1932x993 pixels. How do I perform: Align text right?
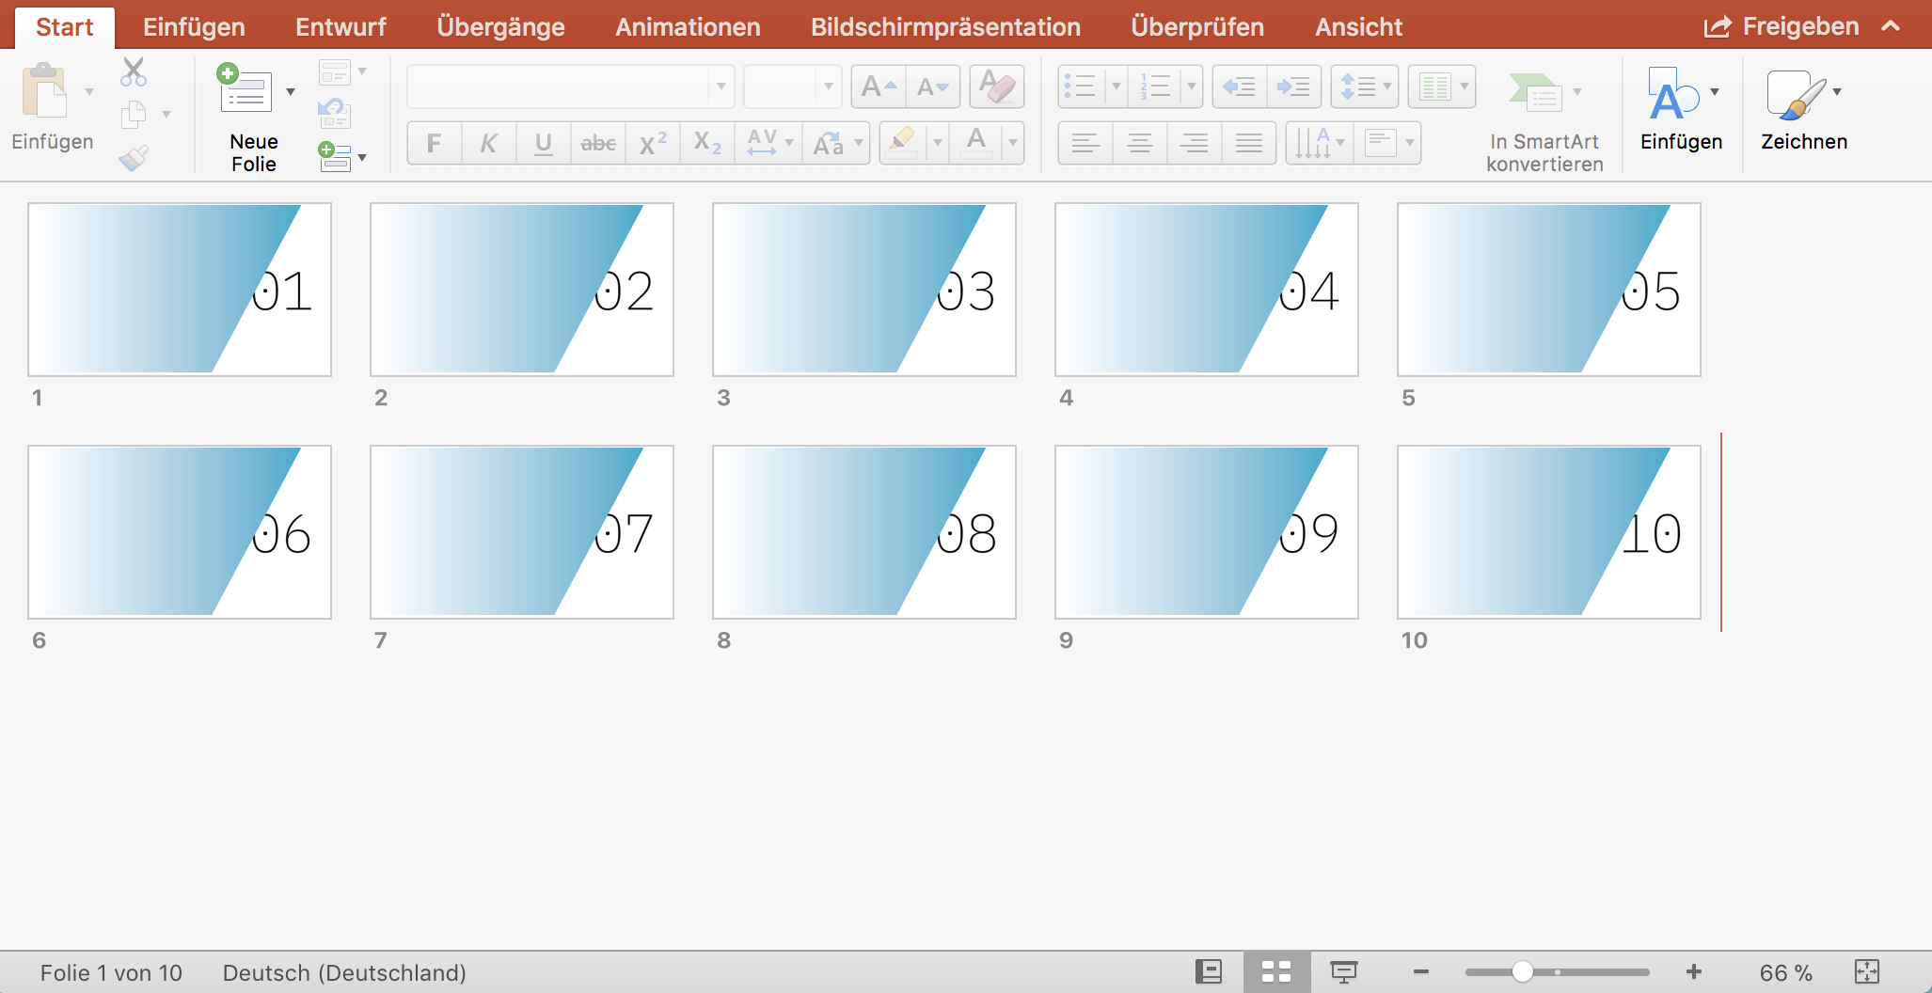point(1195,144)
